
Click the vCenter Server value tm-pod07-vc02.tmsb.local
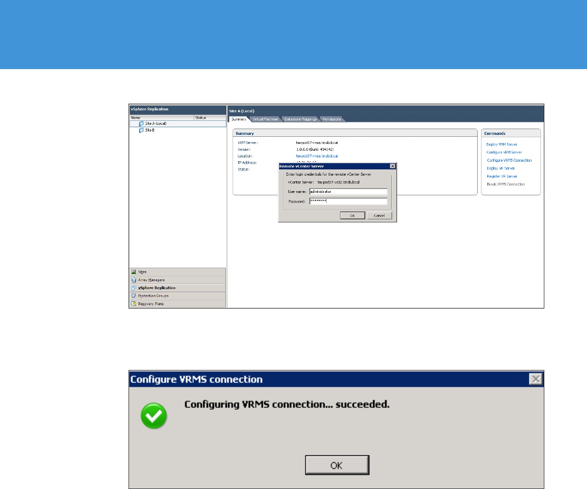point(339,182)
